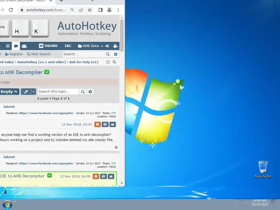Open advanced search gear icon
Viewport: 280px width, 210px height.
click(116, 54)
